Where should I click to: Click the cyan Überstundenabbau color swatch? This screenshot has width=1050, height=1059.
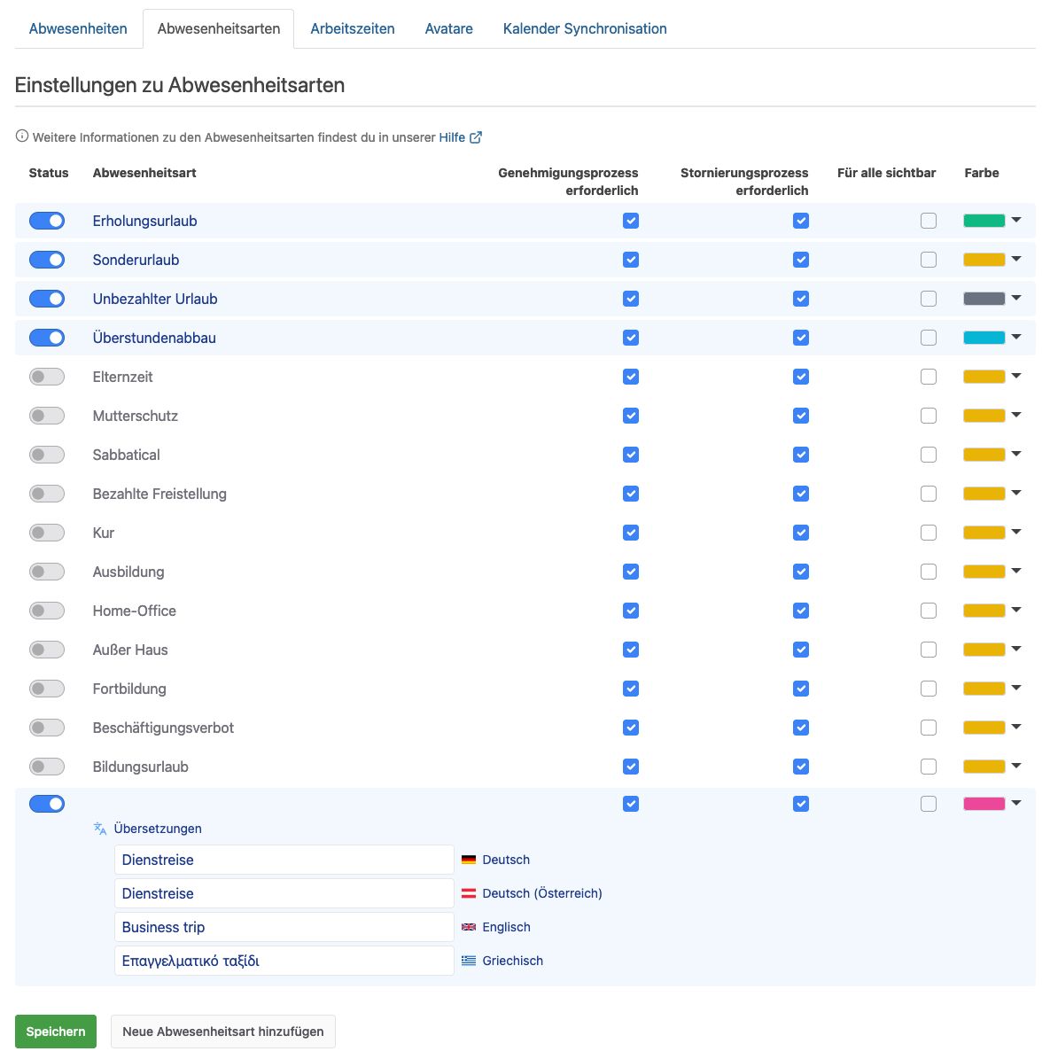click(984, 338)
